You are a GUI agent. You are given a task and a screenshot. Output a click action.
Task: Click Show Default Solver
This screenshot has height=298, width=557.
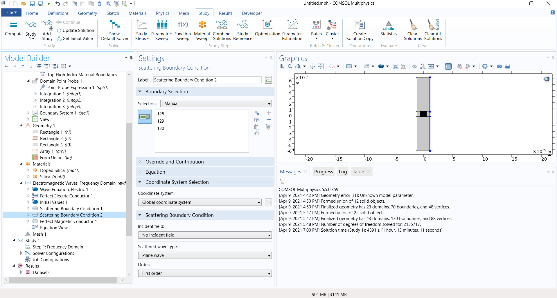tap(114, 30)
